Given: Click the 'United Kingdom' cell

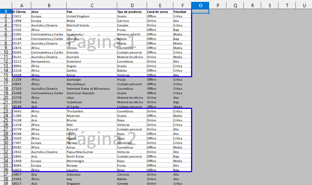Looking at the screenshot, I should point(78,16).
